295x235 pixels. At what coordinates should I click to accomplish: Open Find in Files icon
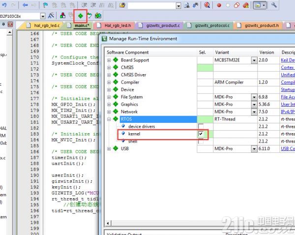pos(122,5)
